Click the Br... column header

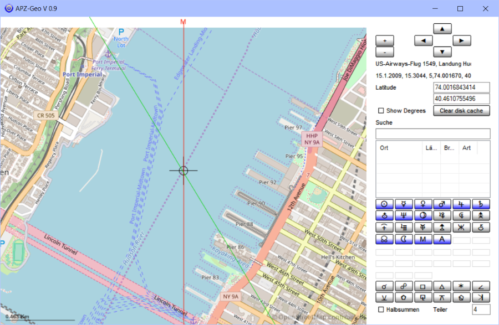click(449, 148)
